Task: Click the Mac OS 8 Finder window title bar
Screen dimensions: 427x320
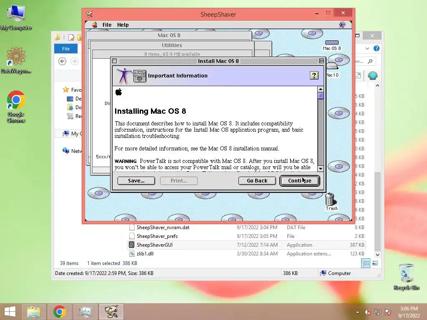Action: click(x=169, y=35)
